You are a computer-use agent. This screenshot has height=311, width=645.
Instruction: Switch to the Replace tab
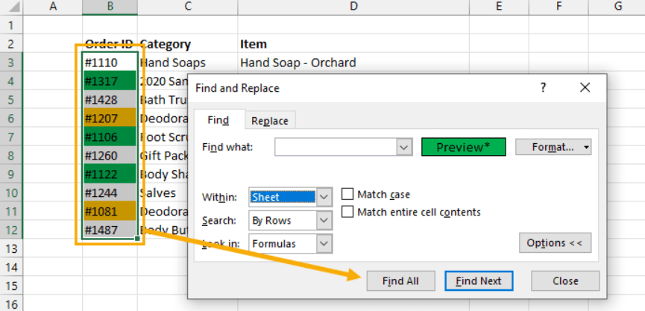[270, 121]
